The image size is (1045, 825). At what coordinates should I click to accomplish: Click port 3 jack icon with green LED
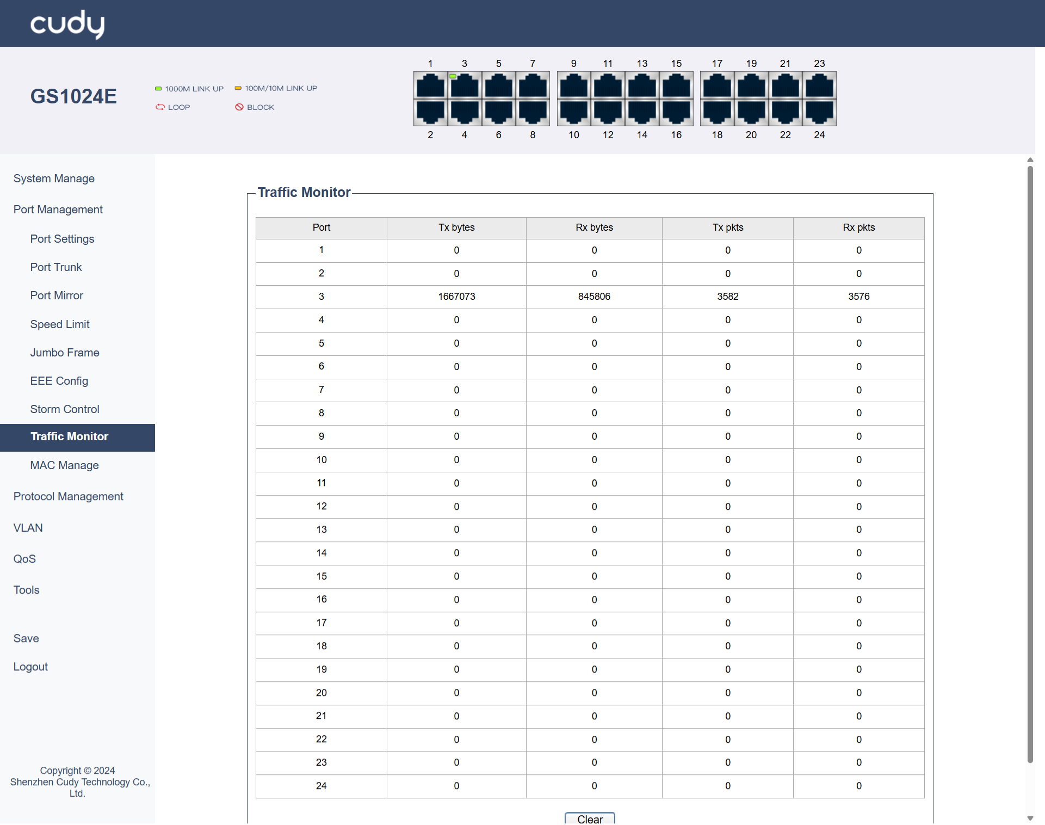464,86
